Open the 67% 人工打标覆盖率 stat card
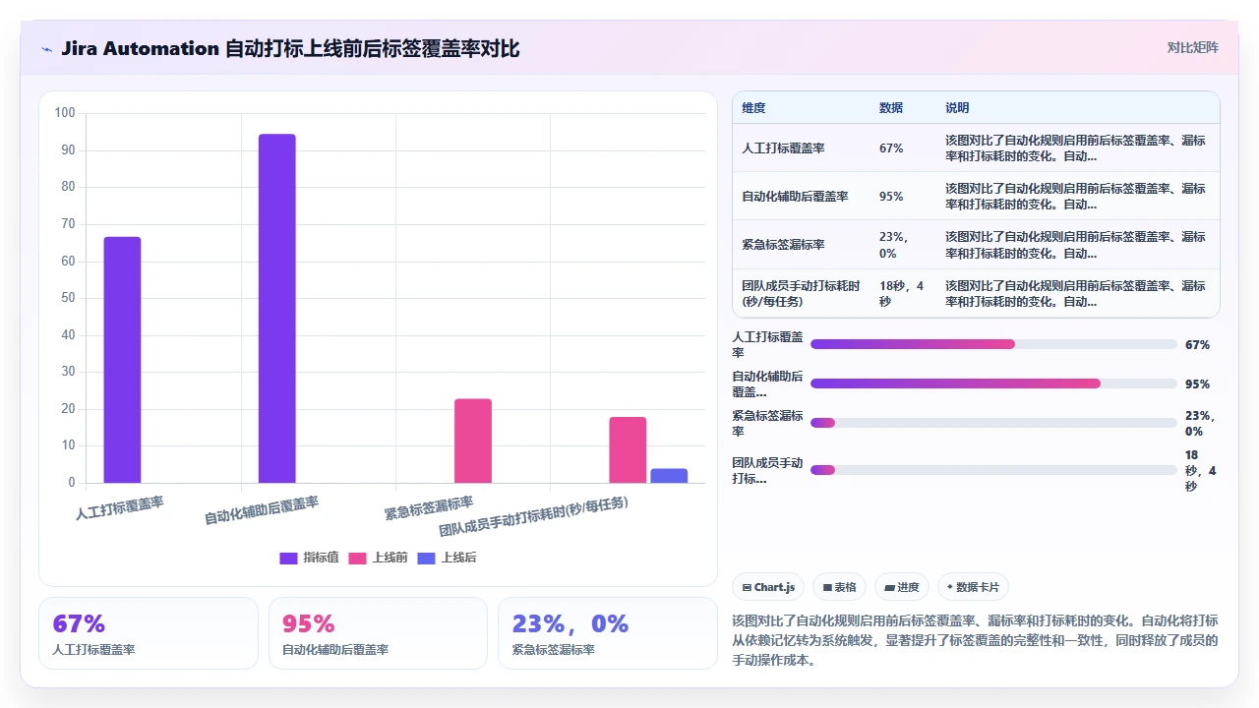1259x708 pixels. click(149, 633)
